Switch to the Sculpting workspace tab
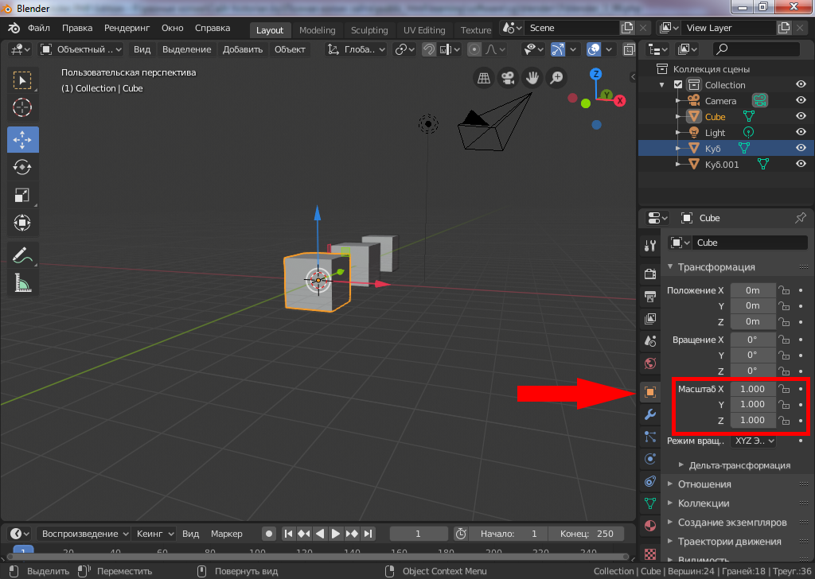 (x=369, y=30)
